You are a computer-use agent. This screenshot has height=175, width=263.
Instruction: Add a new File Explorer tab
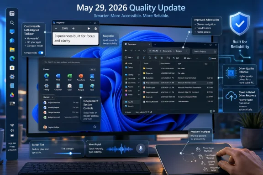[x=155, y=45]
